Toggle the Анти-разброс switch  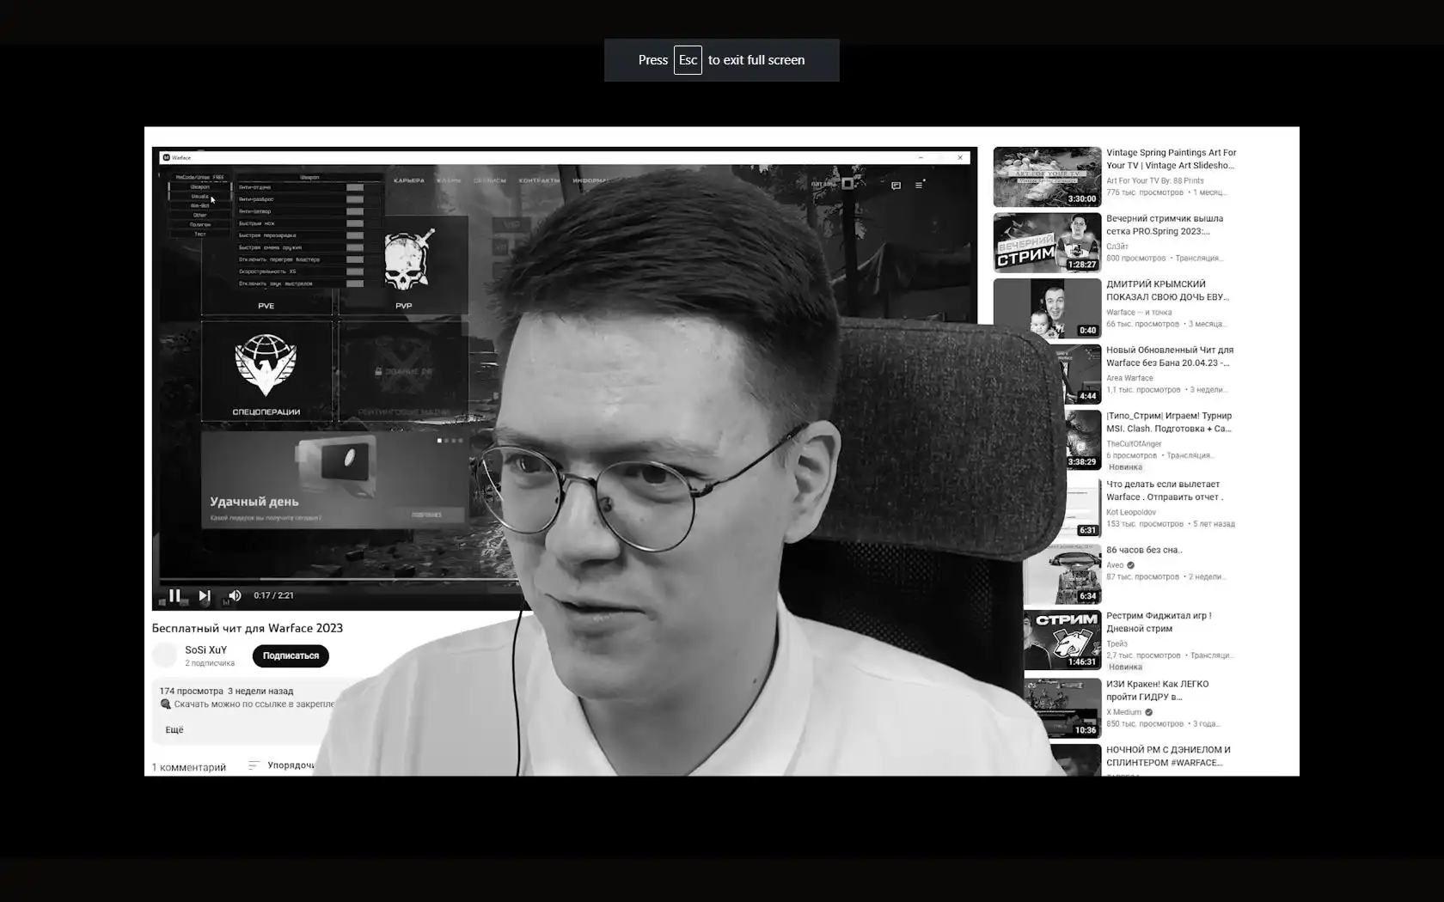(x=355, y=199)
